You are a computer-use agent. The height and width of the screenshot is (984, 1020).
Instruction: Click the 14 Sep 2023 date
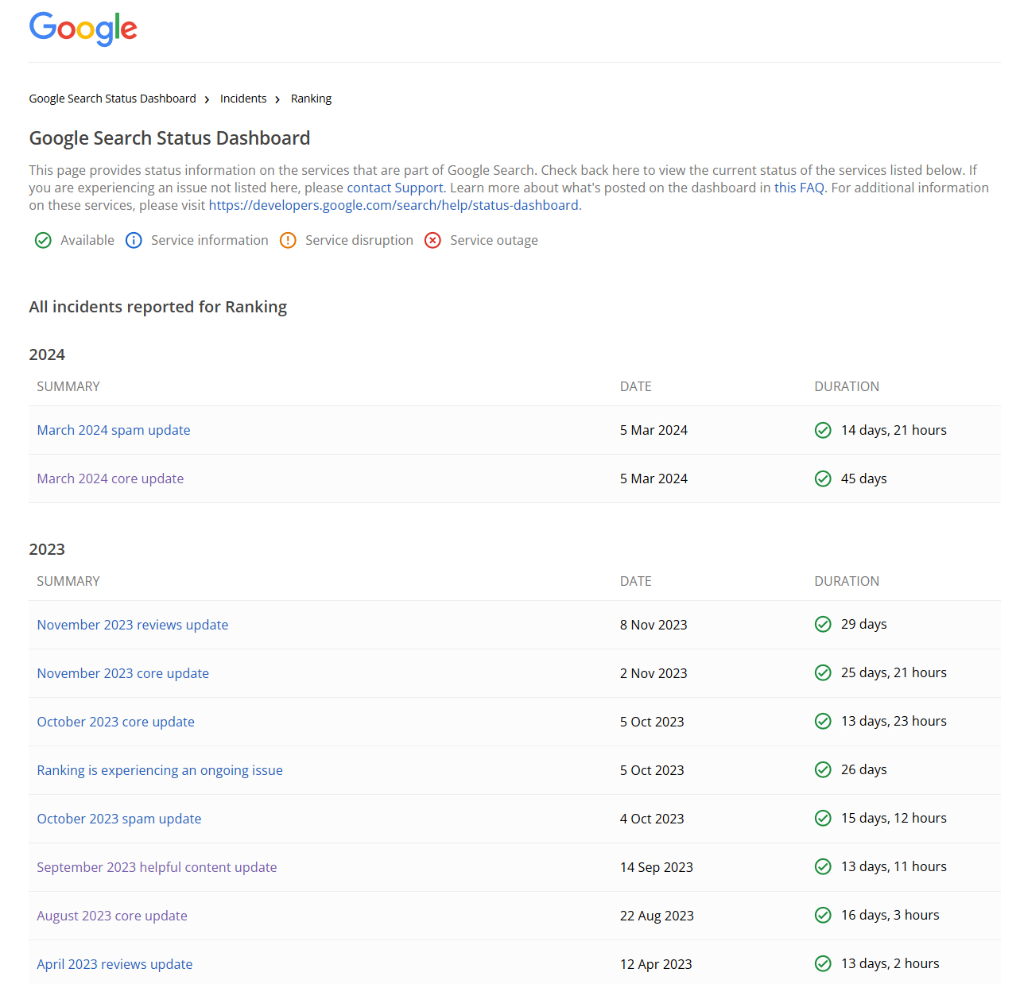657,867
